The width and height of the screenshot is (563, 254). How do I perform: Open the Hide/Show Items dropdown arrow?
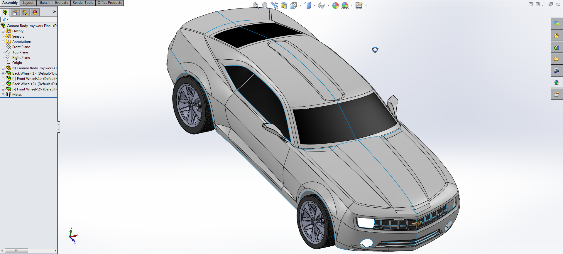(328, 6)
